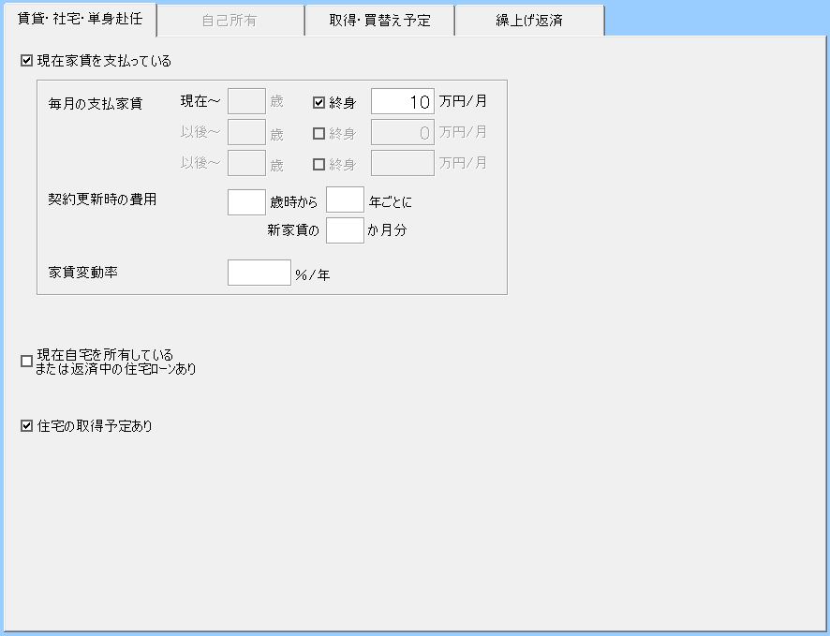The height and width of the screenshot is (636, 830).
Task: Switch to the 賃貸・社宅・単身赴任 tab
Action: coord(80,19)
